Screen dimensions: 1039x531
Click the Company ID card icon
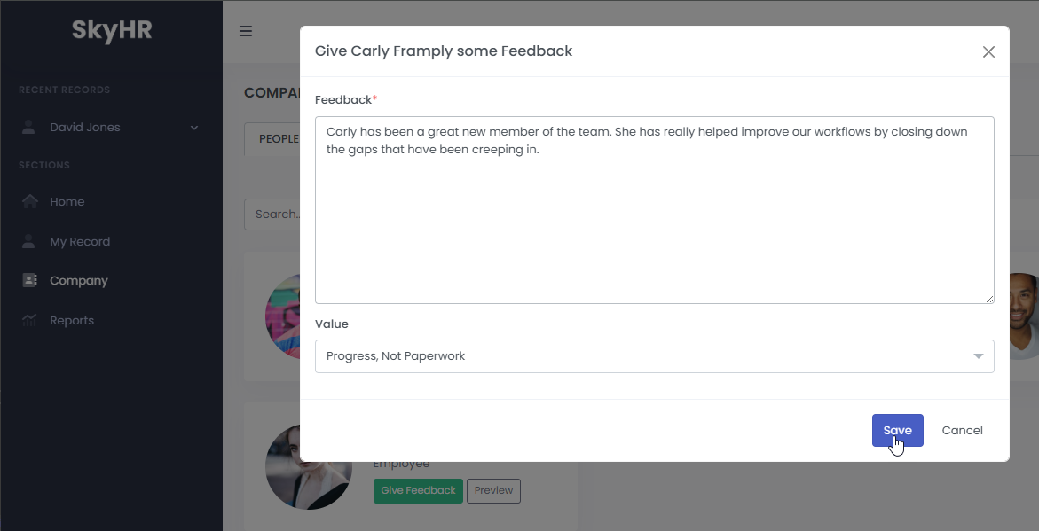tap(29, 280)
